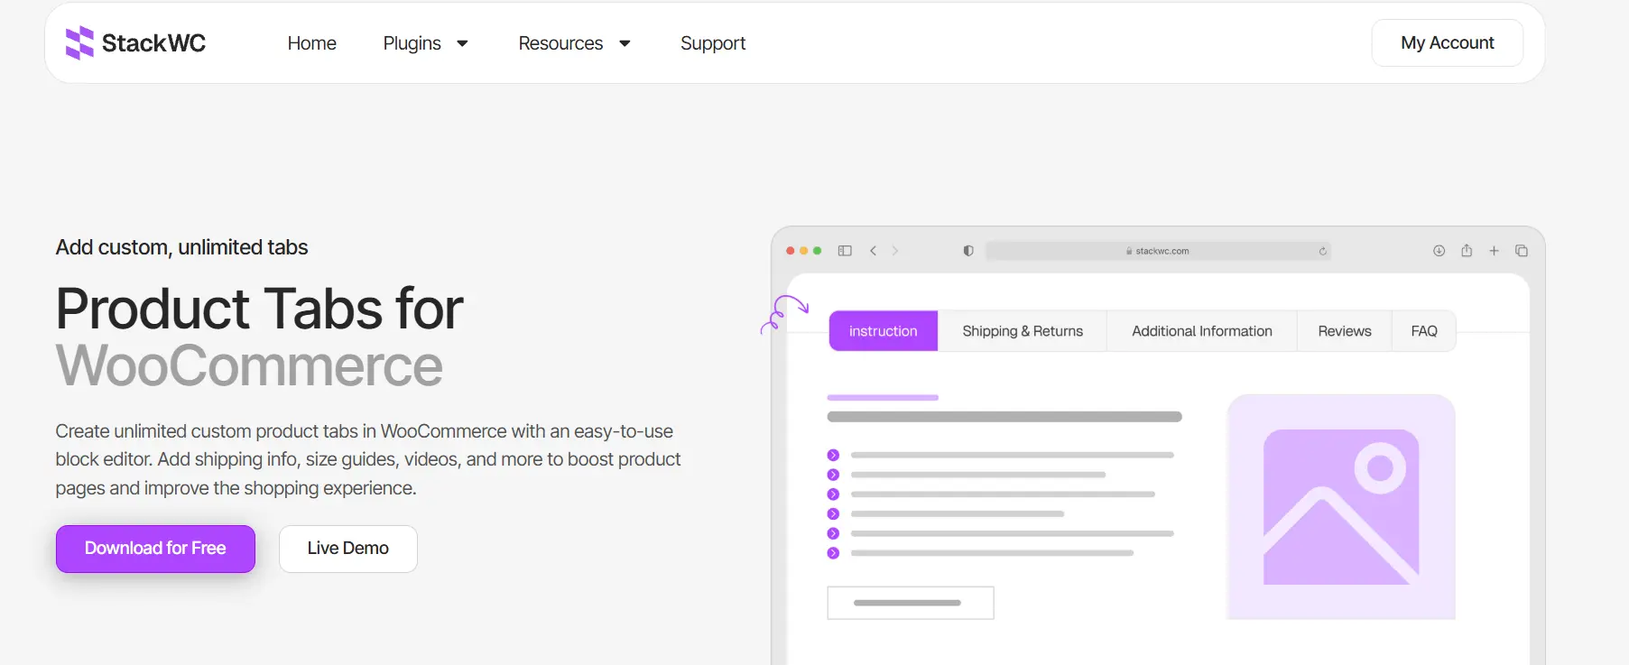Screen dimensions: 1629x665
Task: Open the Additional Information tab
Action: 1202,331
